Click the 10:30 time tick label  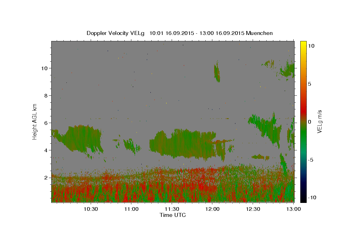91,209
